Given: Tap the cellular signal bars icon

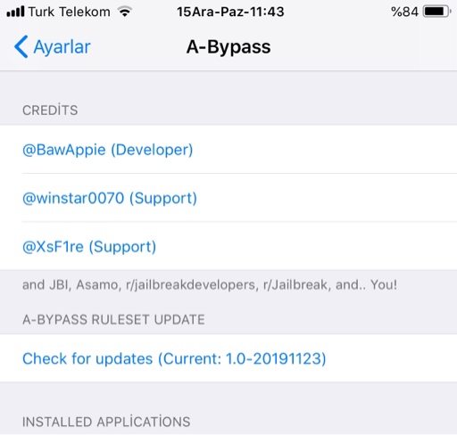Looking at the screenshot, I should coord(15,12).
